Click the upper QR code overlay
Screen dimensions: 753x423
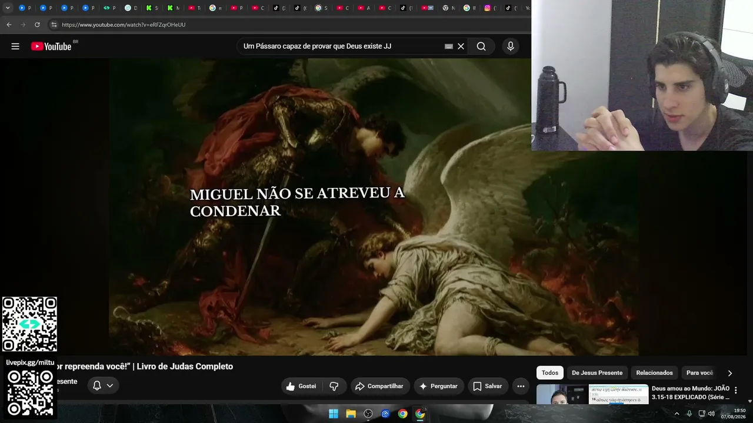point(29,324)
